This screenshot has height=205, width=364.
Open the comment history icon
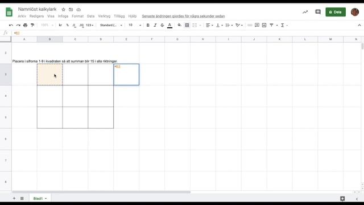point(318,12)
